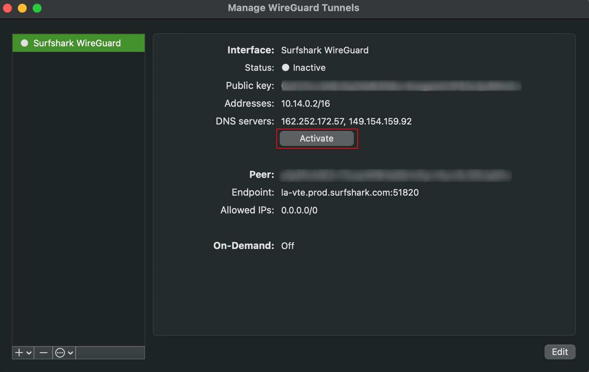Click the status dot beside the sidebar tunnel
Viewport: 589px width, 372px height.
(24, 43)
